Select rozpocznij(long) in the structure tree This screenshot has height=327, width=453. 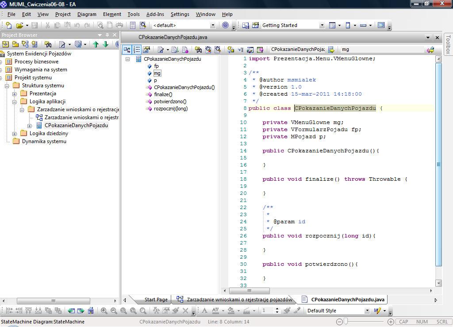tap(170, 109)
